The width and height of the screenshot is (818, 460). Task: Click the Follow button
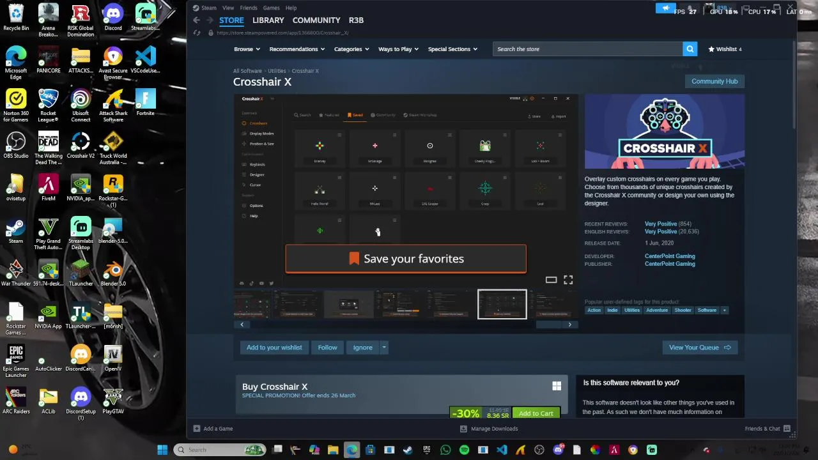click(327, 348)
